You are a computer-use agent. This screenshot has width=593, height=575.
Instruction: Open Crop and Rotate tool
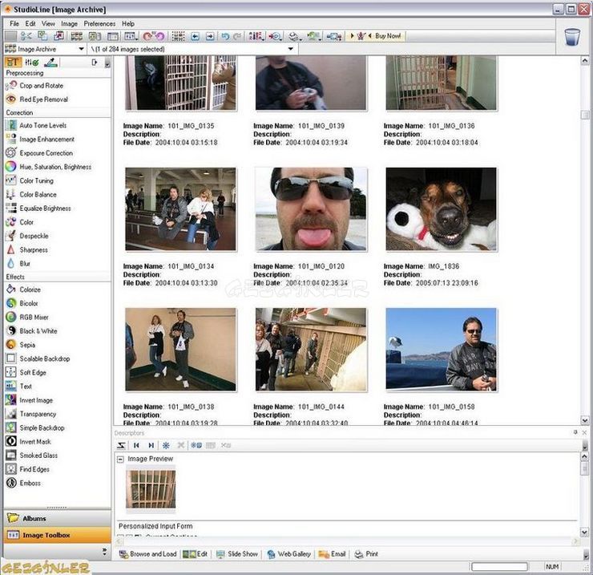(x=34, y=86)
